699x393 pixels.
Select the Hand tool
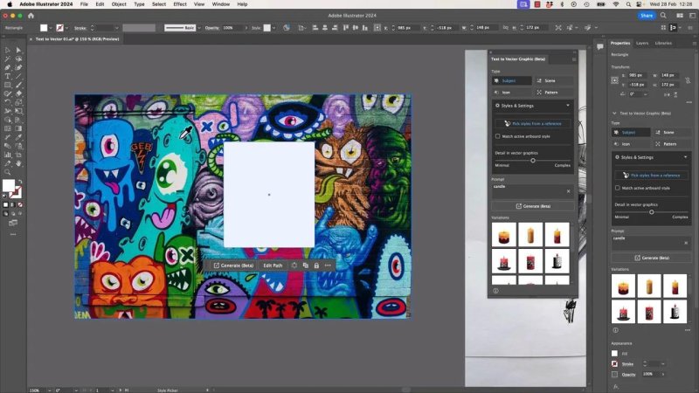coord(18,163)
